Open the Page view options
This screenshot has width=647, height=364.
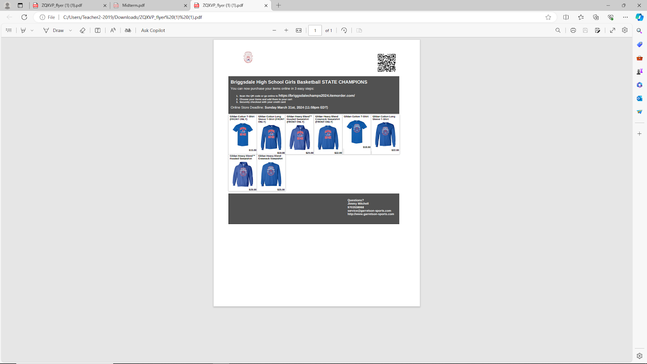click(359, 30)
